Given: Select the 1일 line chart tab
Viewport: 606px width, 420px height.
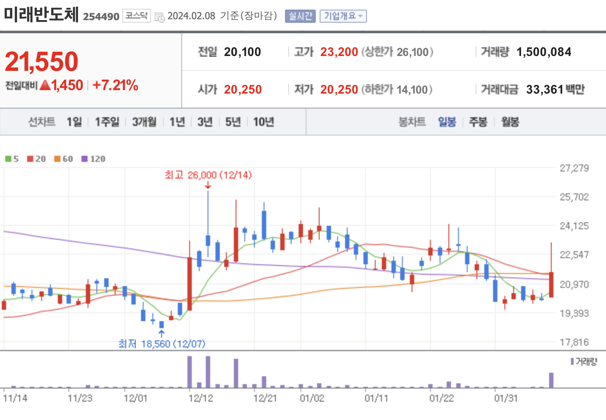Looking at the screenshot, I should click(74, 122).
